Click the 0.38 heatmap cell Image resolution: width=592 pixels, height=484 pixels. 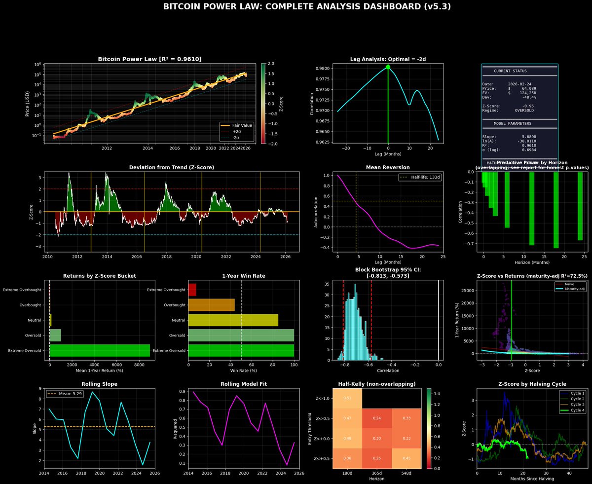click(347, 458)
